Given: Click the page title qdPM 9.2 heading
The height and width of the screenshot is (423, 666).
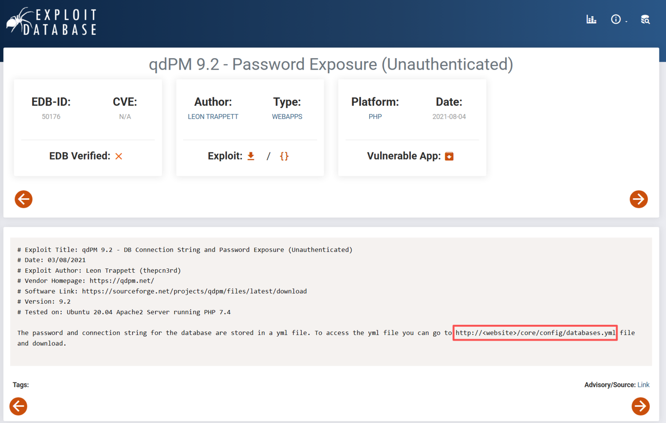Looking at the screenshot, I should point(331,64).
